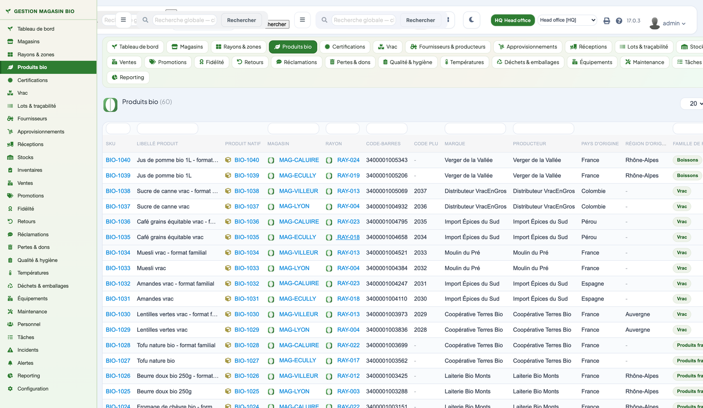Click the tag icon beside Promotions in sidebar
This screenshot has width=703, height=408.
pyautogui.click(x=10, y=196)
